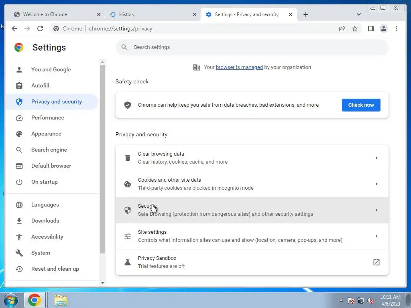The width and height of the screenshot is (411, 308).
Task: Show hidden tray icons arrow
Action: (x=341, y=301)
